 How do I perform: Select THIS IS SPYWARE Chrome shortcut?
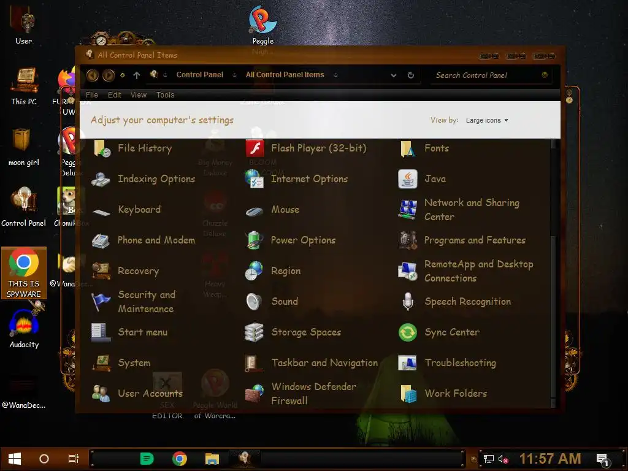[24, 273]
